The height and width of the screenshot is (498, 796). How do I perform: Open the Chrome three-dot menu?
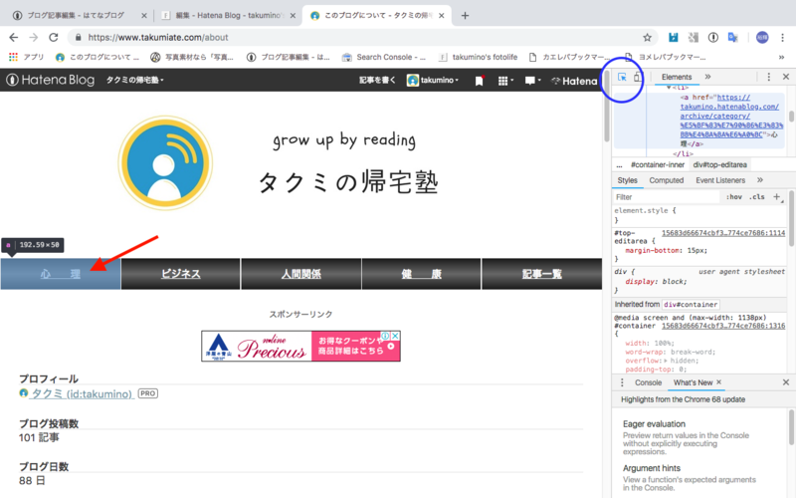tap(782, 37)
